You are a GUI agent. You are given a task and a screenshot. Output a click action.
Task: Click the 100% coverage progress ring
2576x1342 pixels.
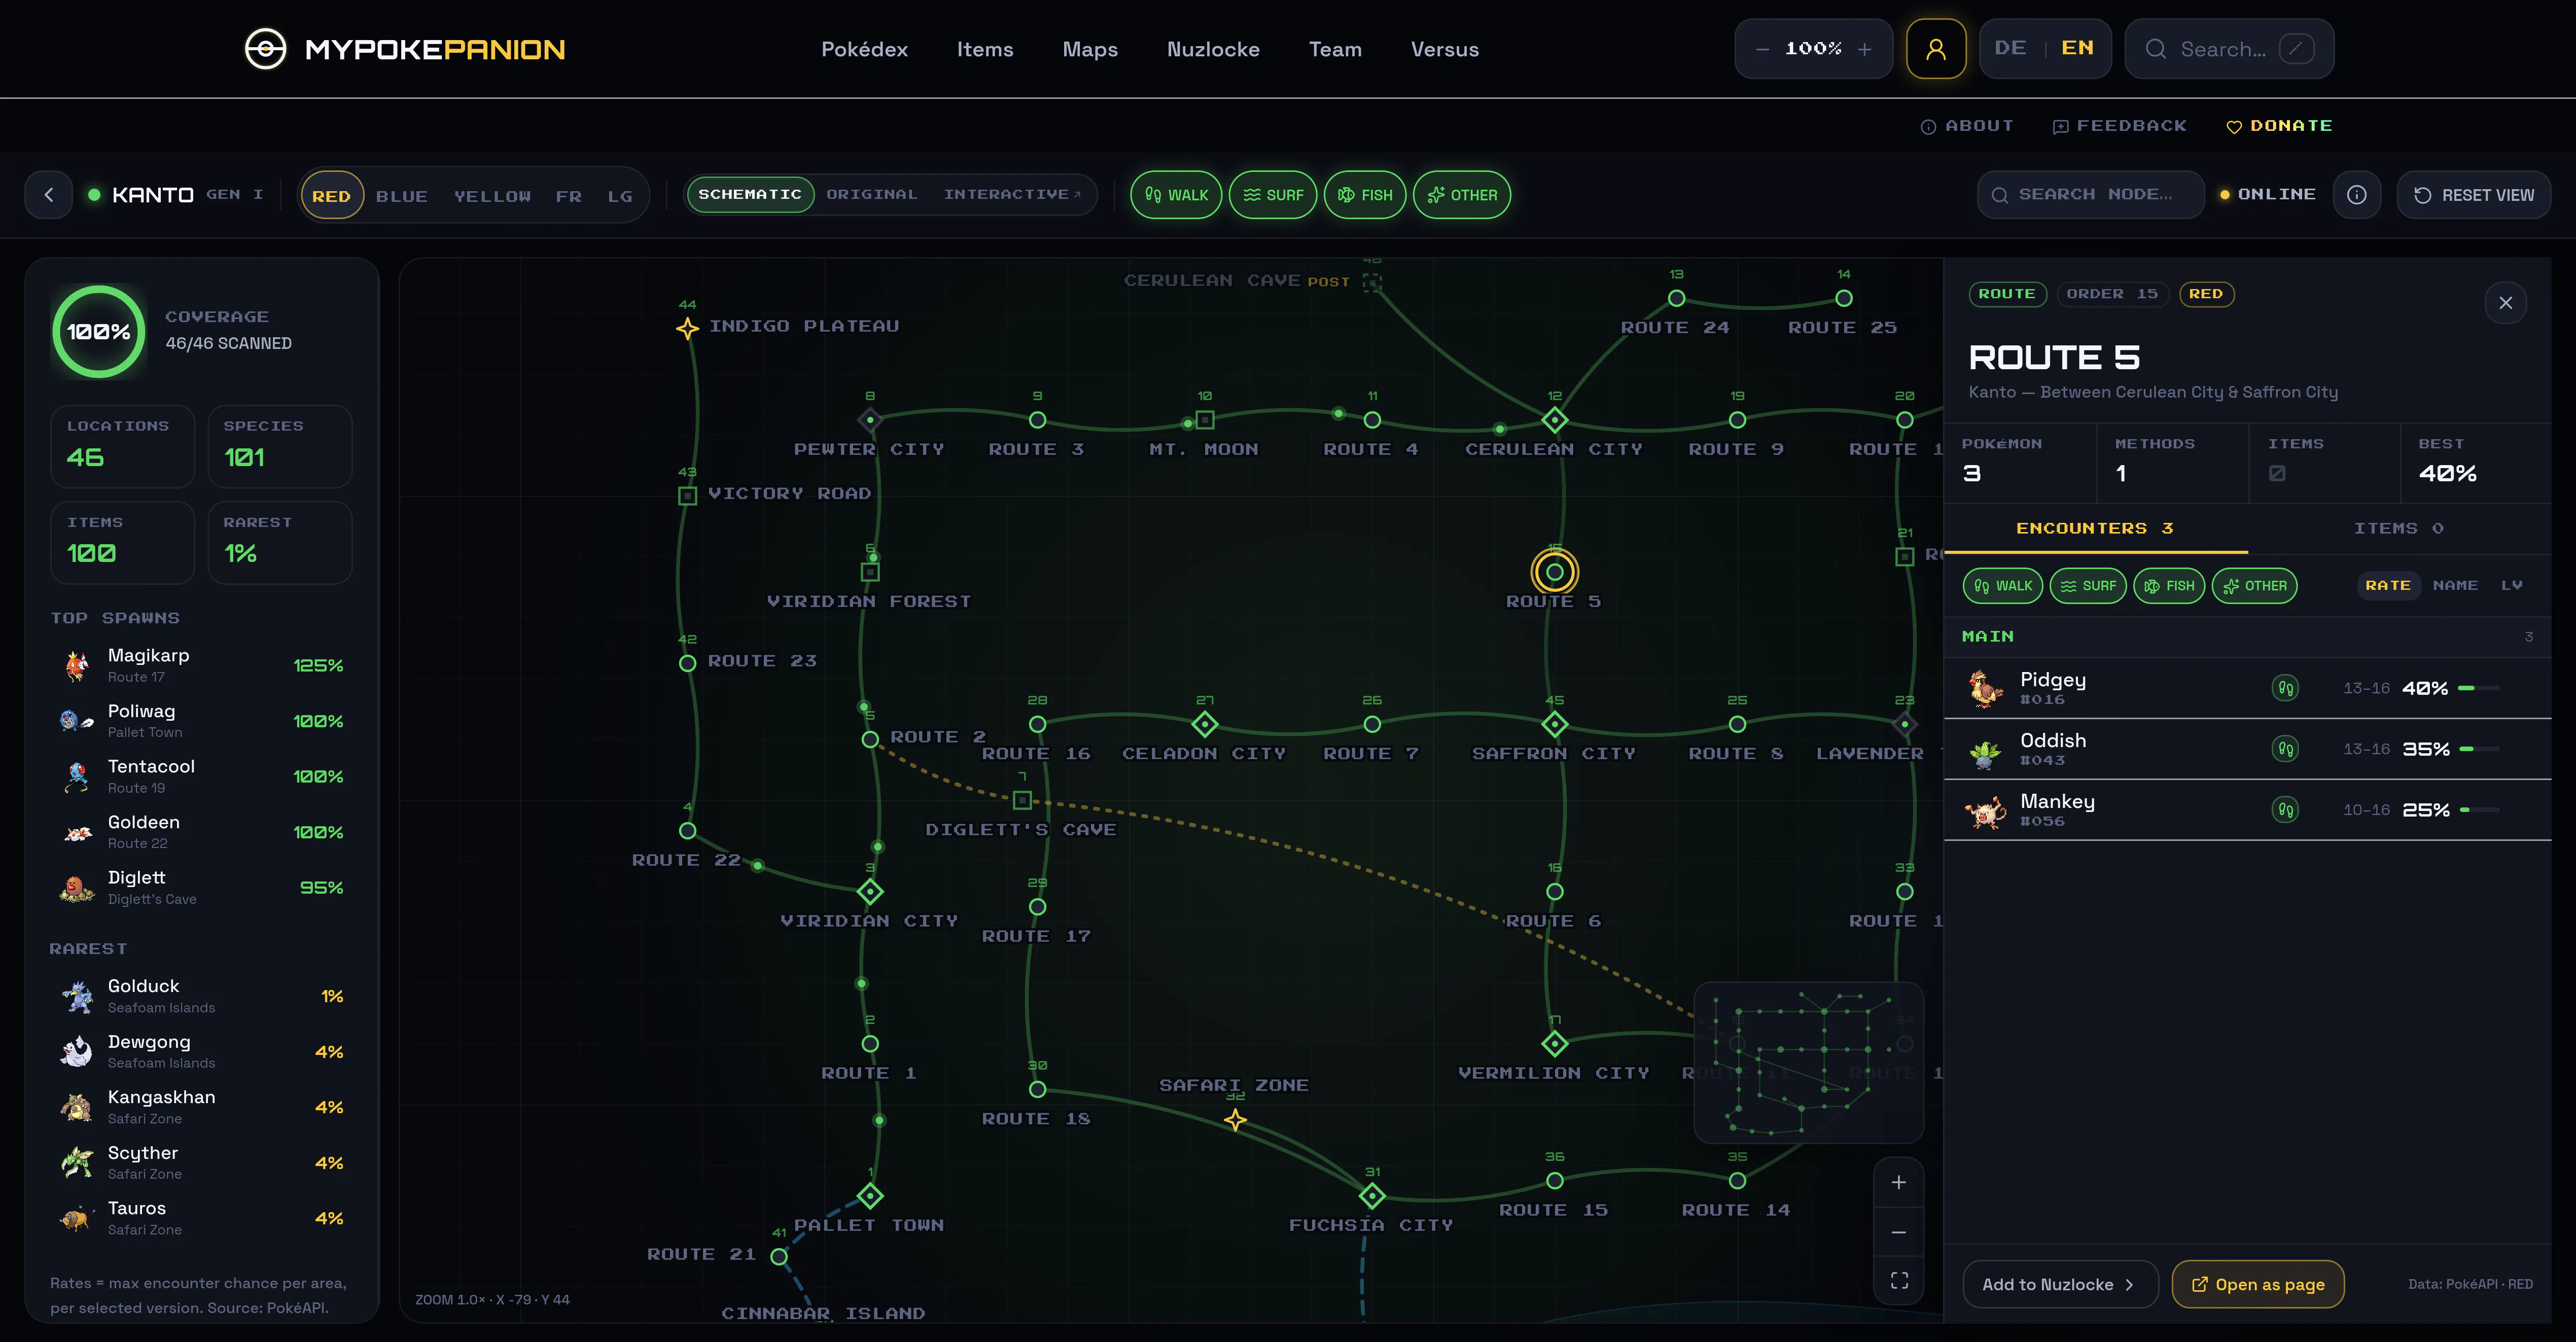coord(99,332)
